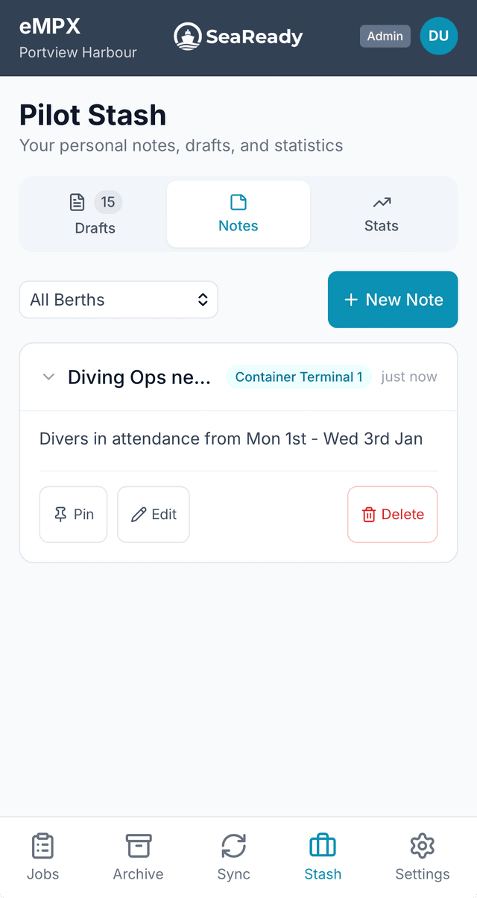Viewport: 477px width, 898px height.
Task: Click the trending chart icon above Stats
Action: coord(381,201)
